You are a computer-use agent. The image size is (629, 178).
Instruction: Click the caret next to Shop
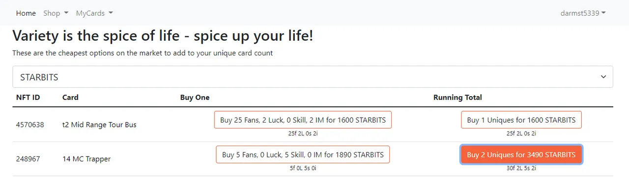[x=66, y=13]
